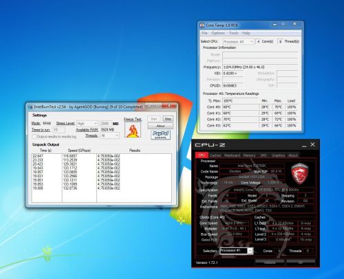Click the IntelBurnTest title bar app icon
This screenshot has width=344, height=279.
pyautogui.click(x=30, y=107)
